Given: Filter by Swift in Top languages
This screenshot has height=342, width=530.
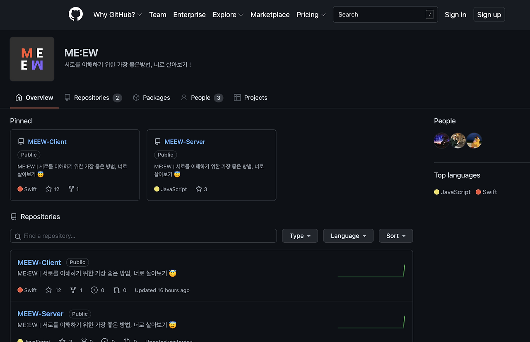Looking at the screenshot, I should (486, 192).
